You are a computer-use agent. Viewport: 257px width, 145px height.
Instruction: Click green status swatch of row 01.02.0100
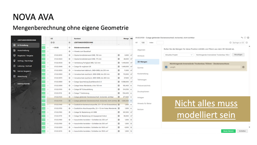(x=43, y=89)
